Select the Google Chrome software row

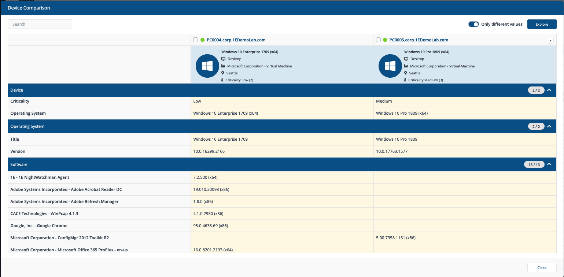click(x=282, y=226)
